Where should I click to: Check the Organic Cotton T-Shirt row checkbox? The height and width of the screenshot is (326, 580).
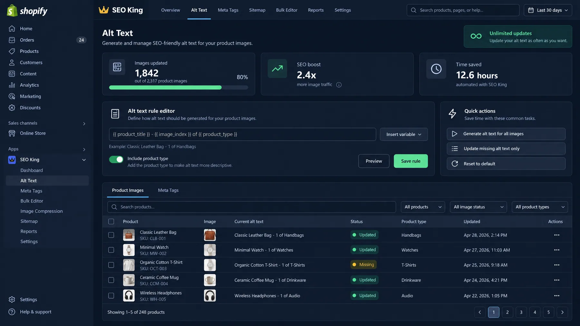point(111,265)
